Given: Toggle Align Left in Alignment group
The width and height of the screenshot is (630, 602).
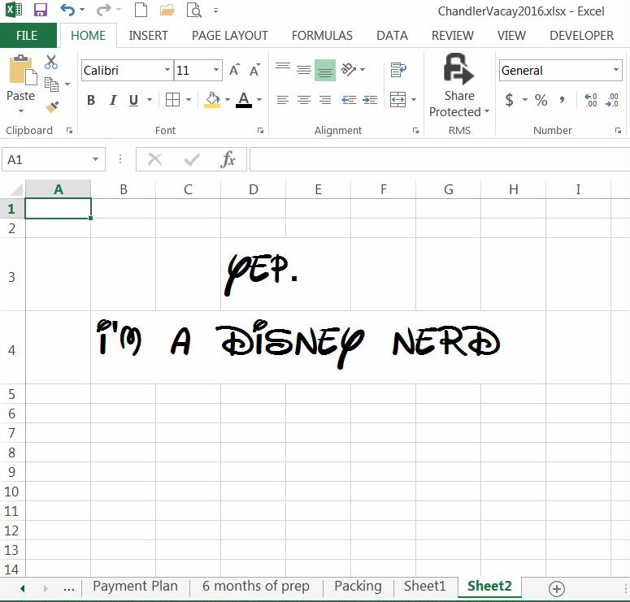Looking at the screenshot, I should (283, 100).
